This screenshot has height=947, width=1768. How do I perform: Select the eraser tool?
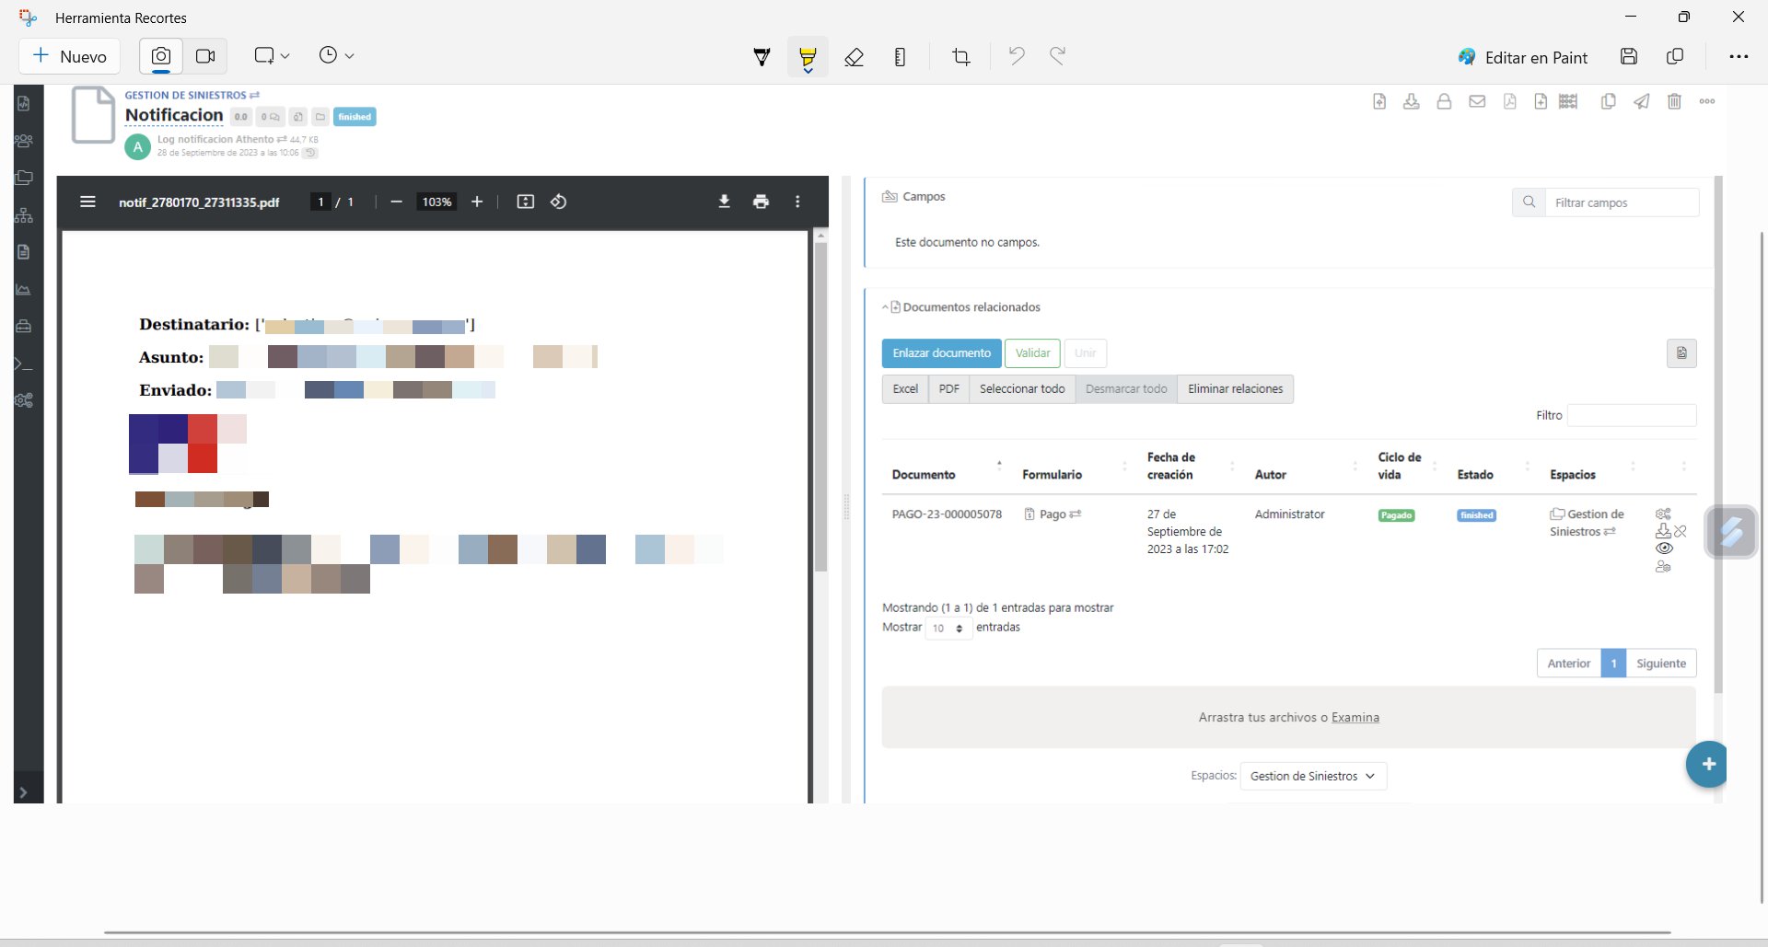pyautogui.click(x=854, y=57)
